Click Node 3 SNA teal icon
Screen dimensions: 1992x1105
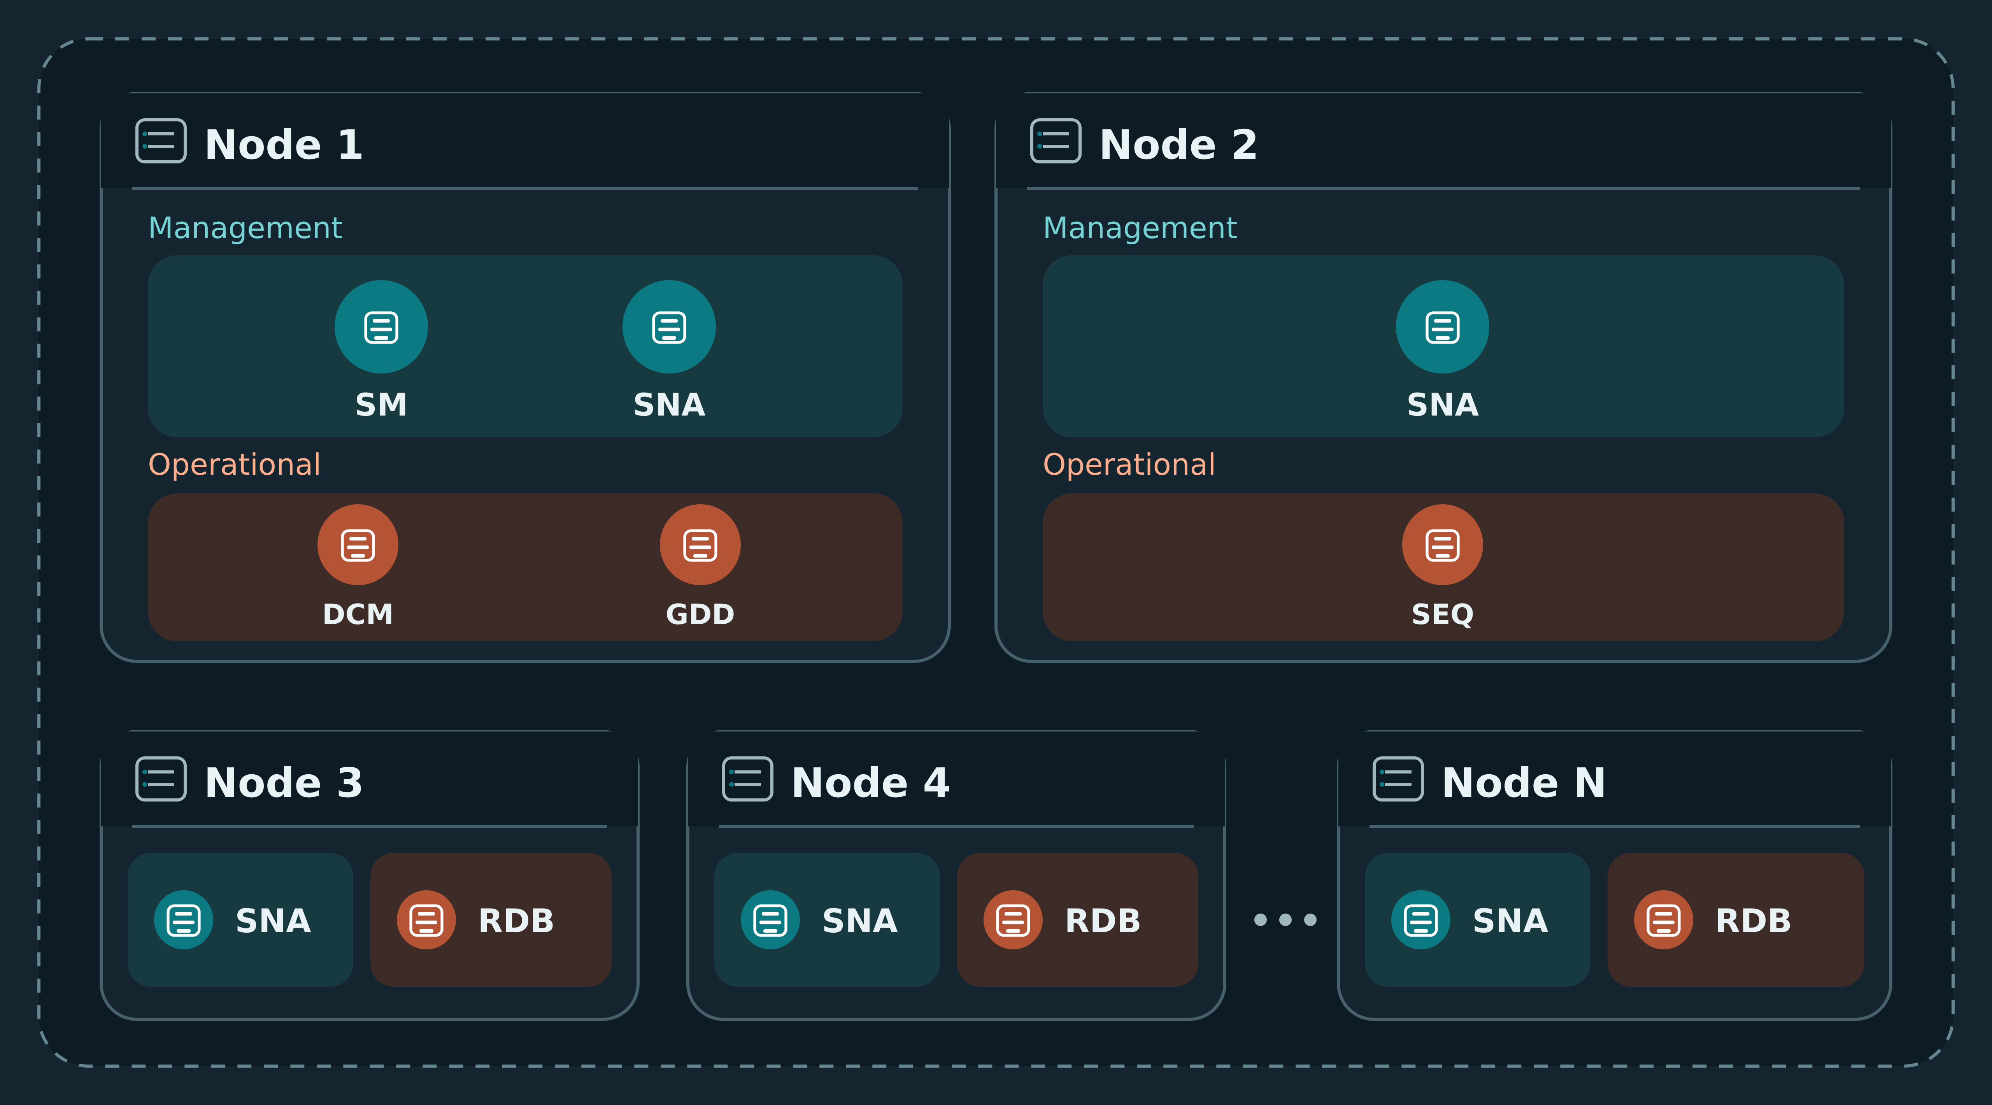pos(183,920)
